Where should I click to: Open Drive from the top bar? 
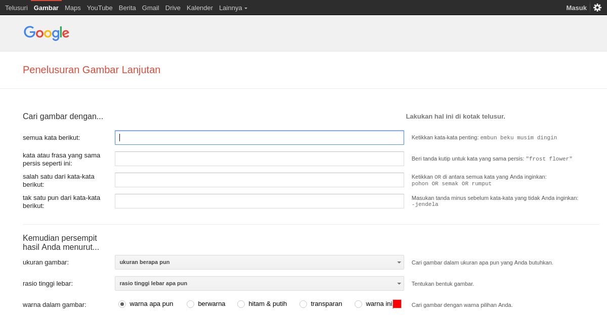(173, 8)
